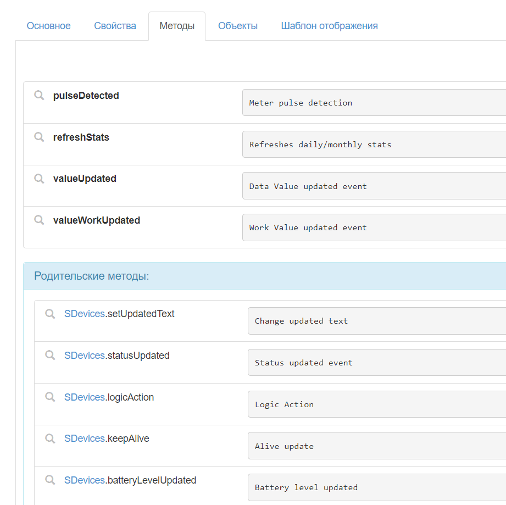This screenshot has height=505, width=506.
Task: Open the Шаблон отображения tab
Action: (x=329, y=26)
